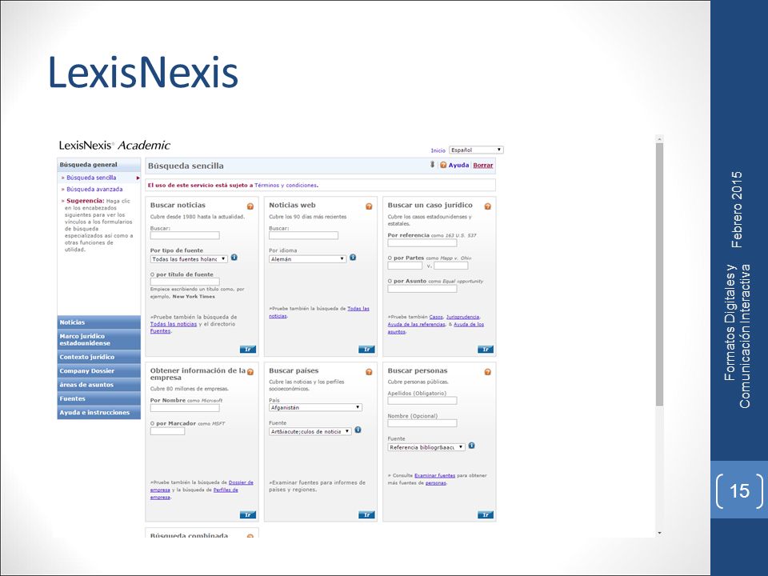Click info icon beside Referencia bibliográfica dropdown
Viewport: 768px width, 576px height.
point(472,446)
